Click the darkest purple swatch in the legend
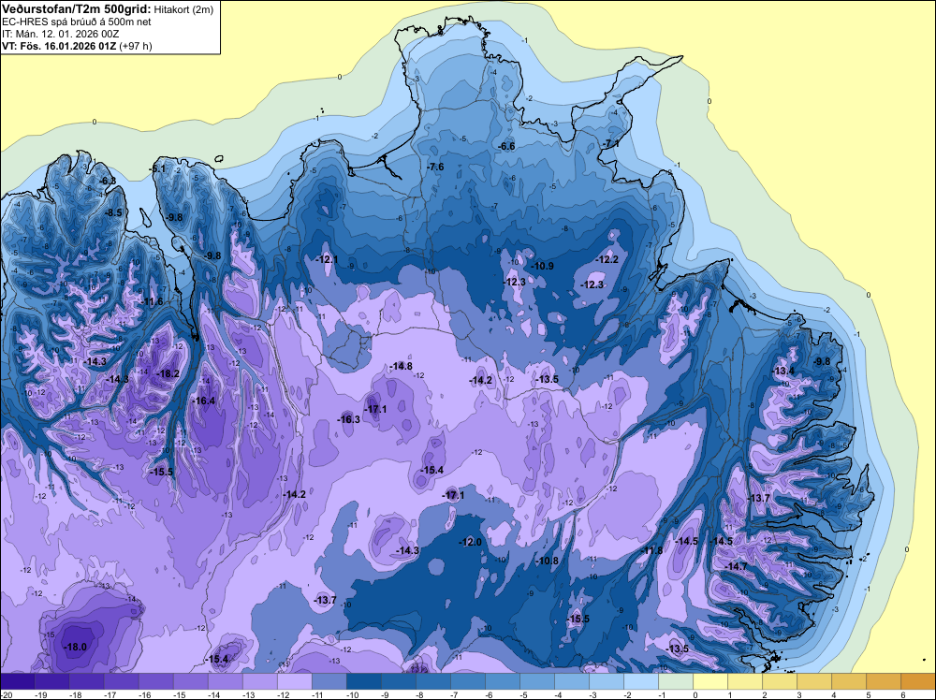 tap(17, 681)
